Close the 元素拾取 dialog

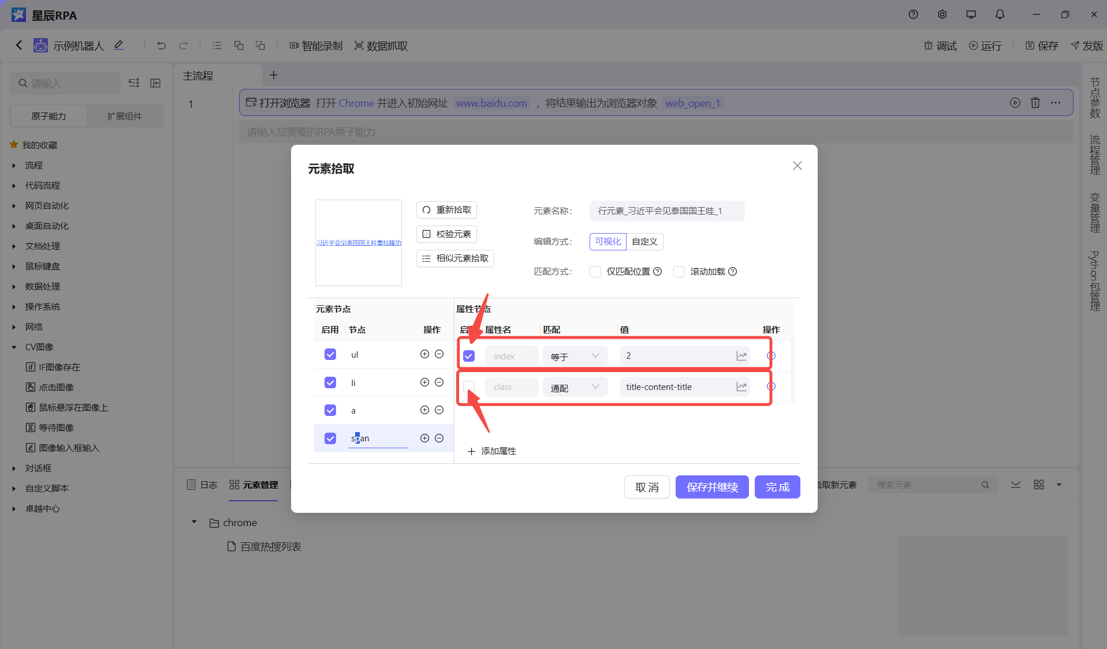(x=797, y=166)
